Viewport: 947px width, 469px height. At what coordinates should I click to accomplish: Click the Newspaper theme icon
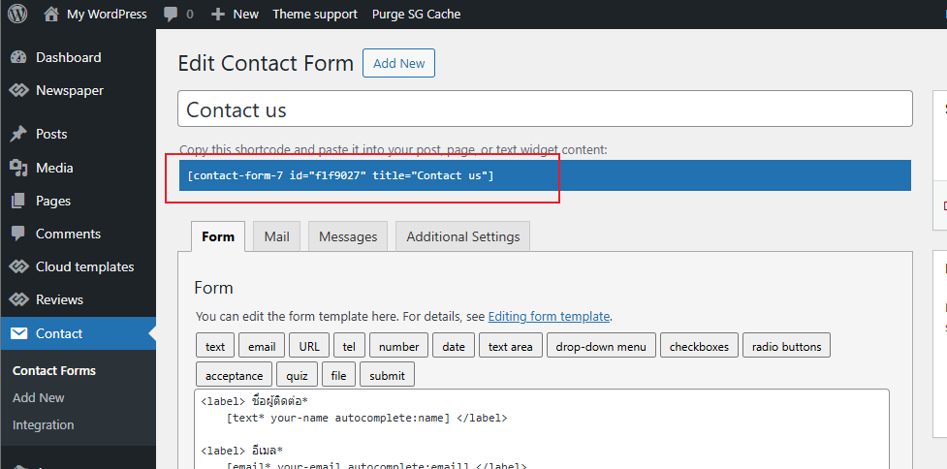pos(18,90)
